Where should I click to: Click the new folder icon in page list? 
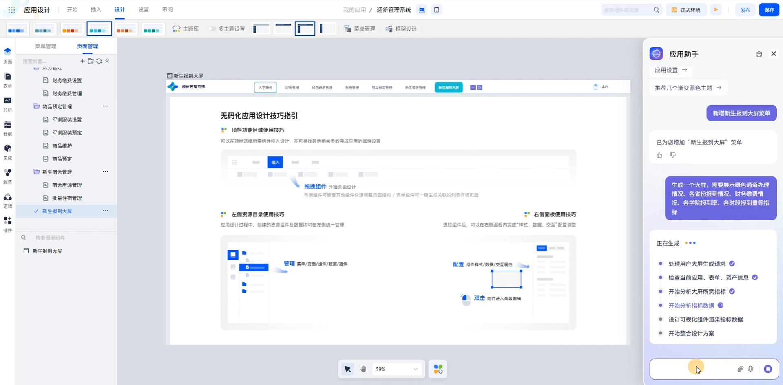(91, 61)
